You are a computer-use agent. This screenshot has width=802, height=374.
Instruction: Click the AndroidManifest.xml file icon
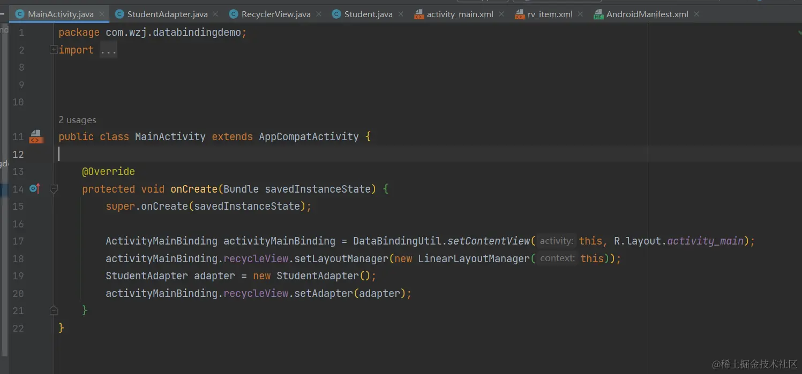tap(598, 14)
